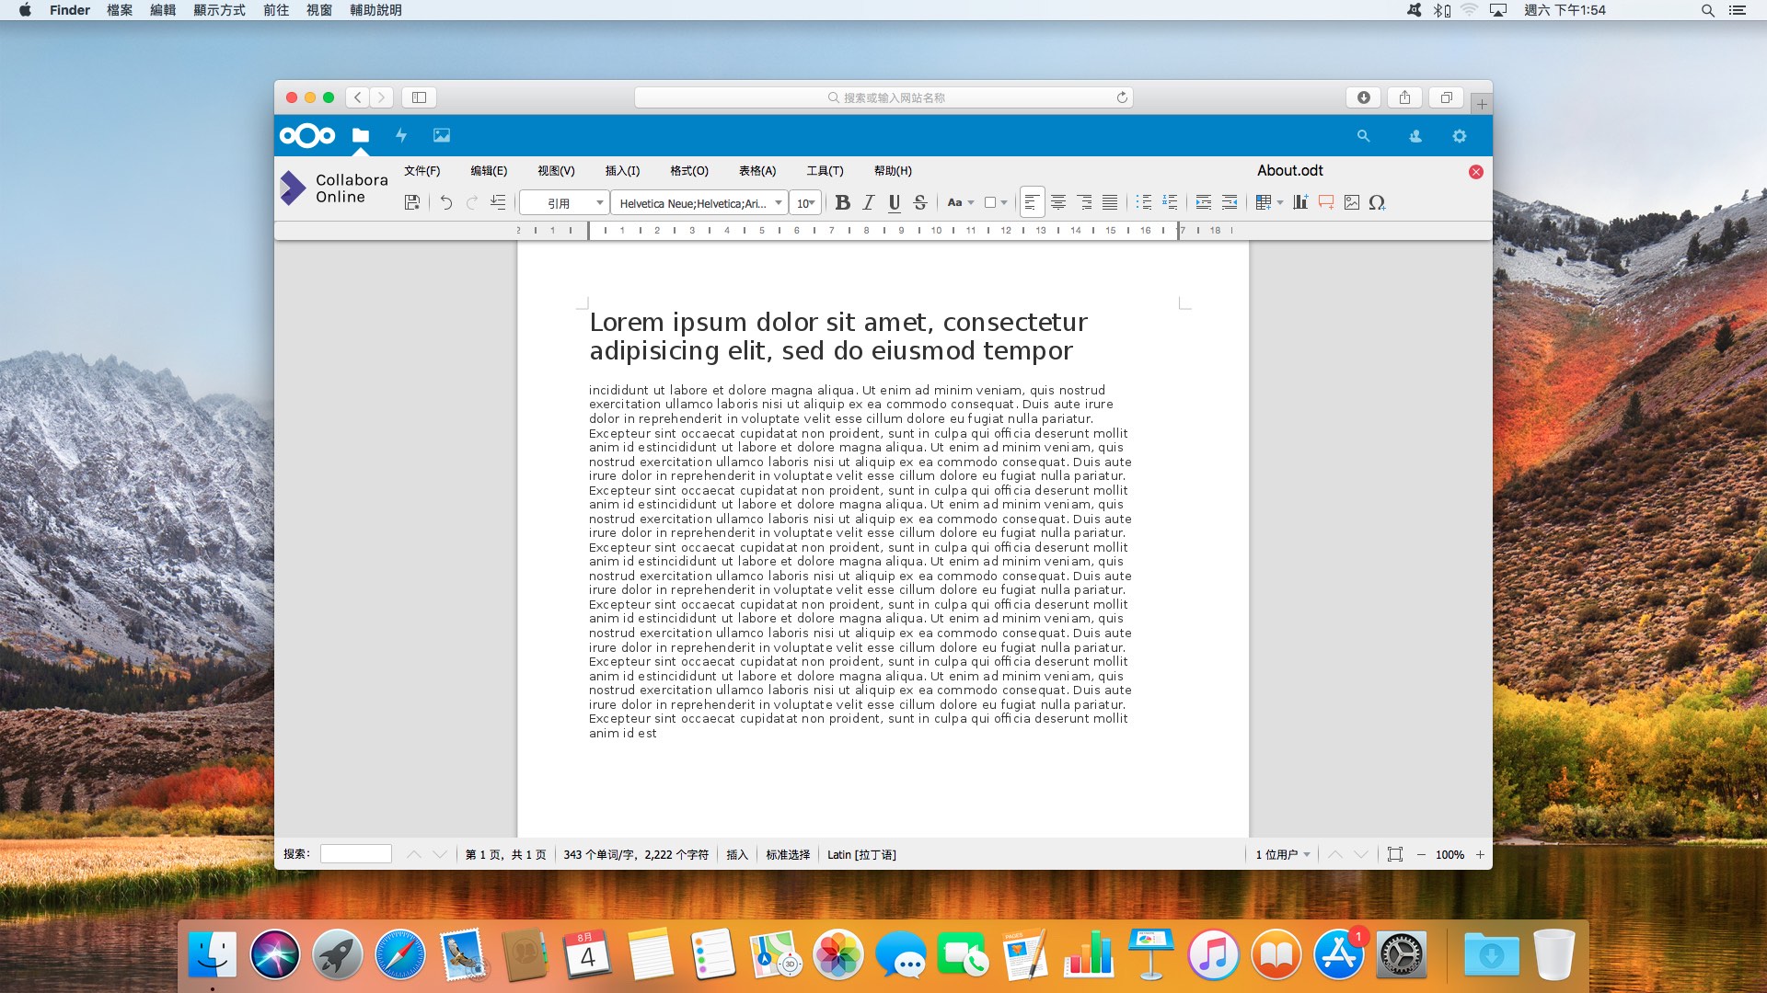Open the Nextcloud Gallery app icon
Image resolution: width=1767 pixels, height=993 pixels.
[x=442, y=135]
